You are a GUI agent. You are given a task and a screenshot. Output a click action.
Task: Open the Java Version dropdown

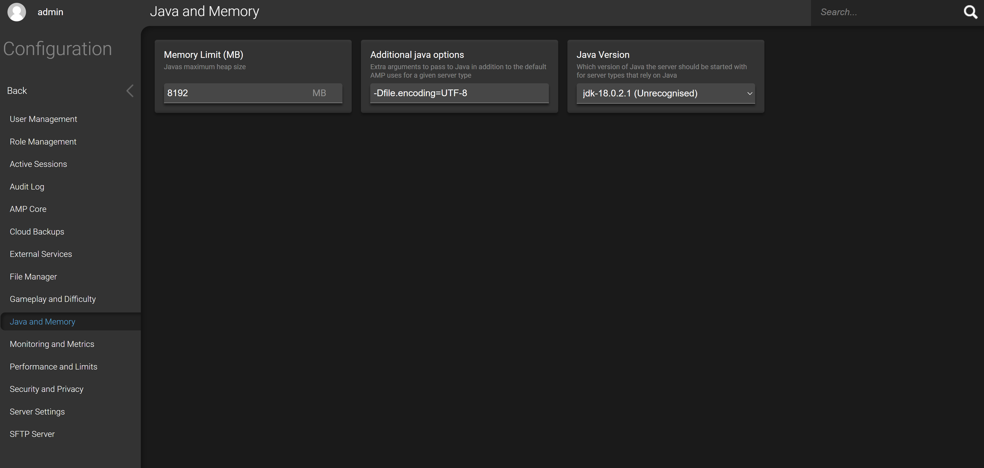(x=666, y=93)
